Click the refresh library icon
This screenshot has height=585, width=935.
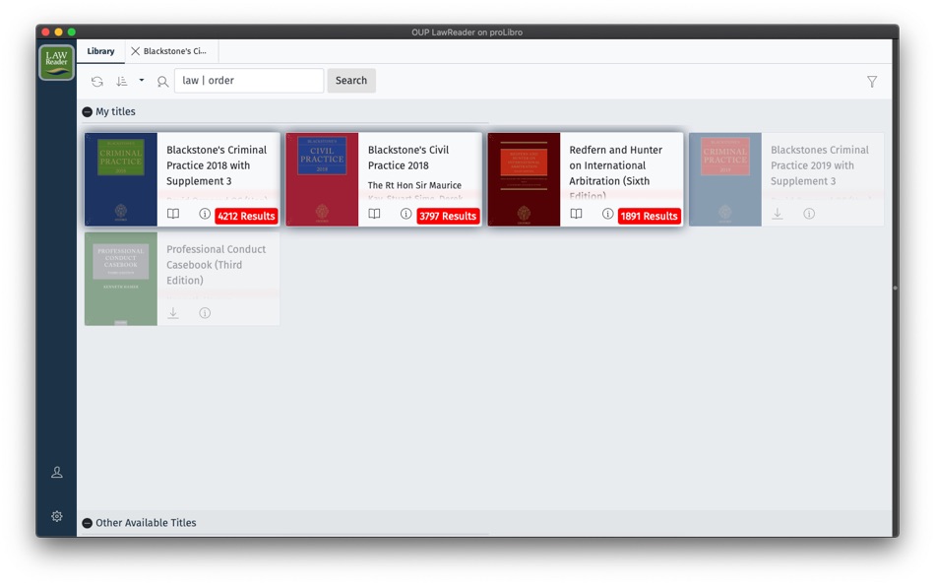97,81
